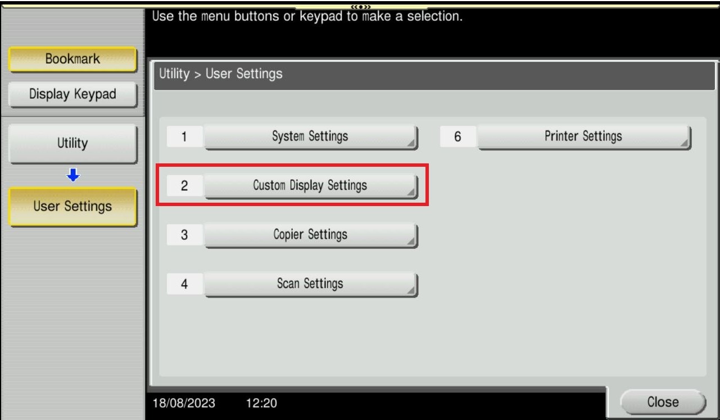Select the number 2 keypad label
This screenshot has width=720, height=420.
pyautogui.click(x=184, y=186)
